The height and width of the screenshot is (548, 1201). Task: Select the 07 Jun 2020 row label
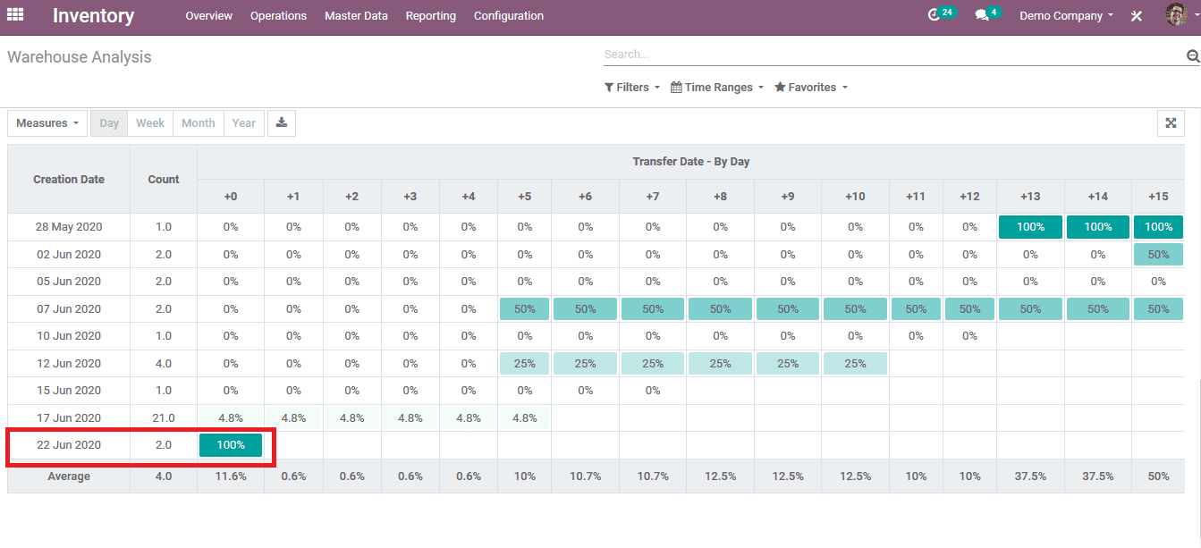coord(69,309)
